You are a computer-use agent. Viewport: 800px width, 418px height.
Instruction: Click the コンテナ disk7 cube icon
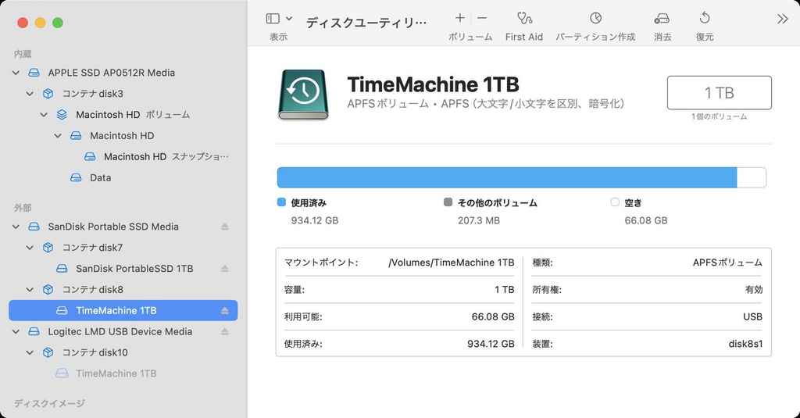pyautogui.click(x=48, y=248)
